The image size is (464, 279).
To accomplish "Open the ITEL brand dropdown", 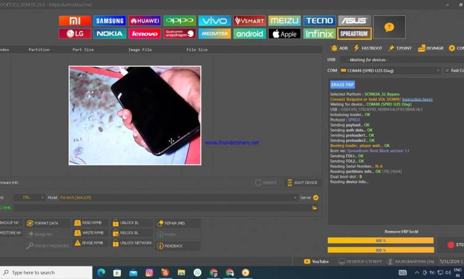I will (x=30, y=198).
